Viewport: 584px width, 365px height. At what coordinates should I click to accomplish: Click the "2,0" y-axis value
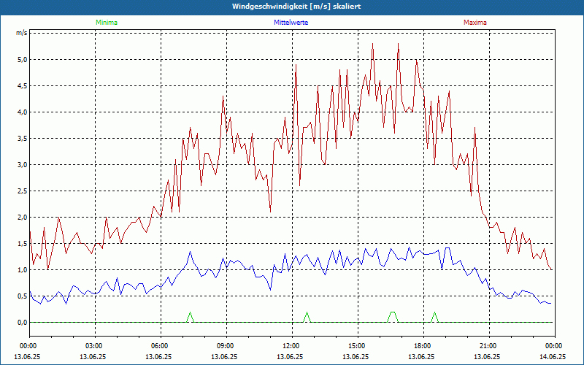click(x=23, y=217)
